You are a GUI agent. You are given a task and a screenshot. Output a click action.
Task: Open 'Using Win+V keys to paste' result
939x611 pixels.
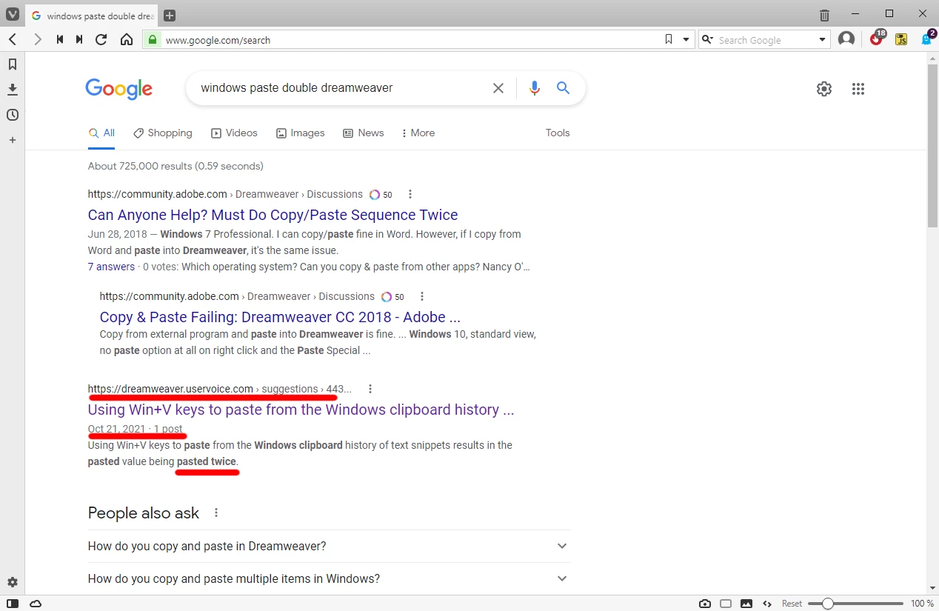pyautogui.click(x=301, y=410)
